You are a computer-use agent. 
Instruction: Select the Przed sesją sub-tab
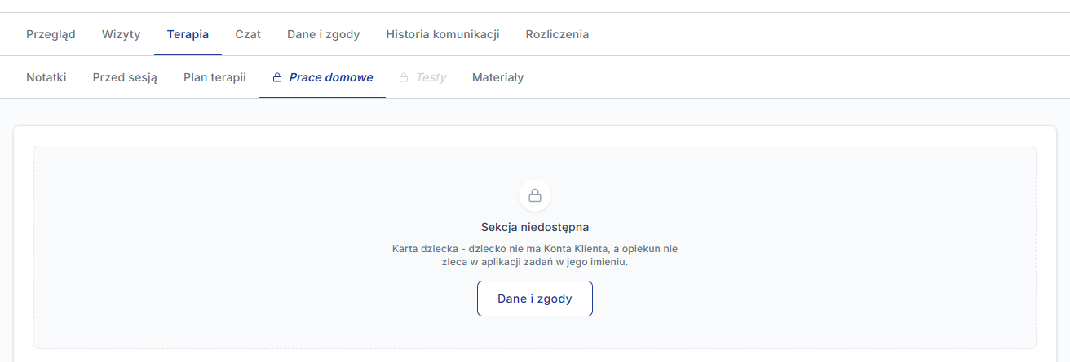click(x=125, y=77)
